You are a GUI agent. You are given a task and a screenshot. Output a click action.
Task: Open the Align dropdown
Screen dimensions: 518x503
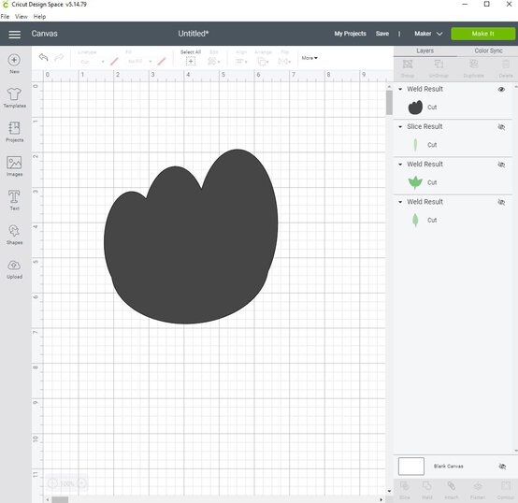[x=241, y=61]
